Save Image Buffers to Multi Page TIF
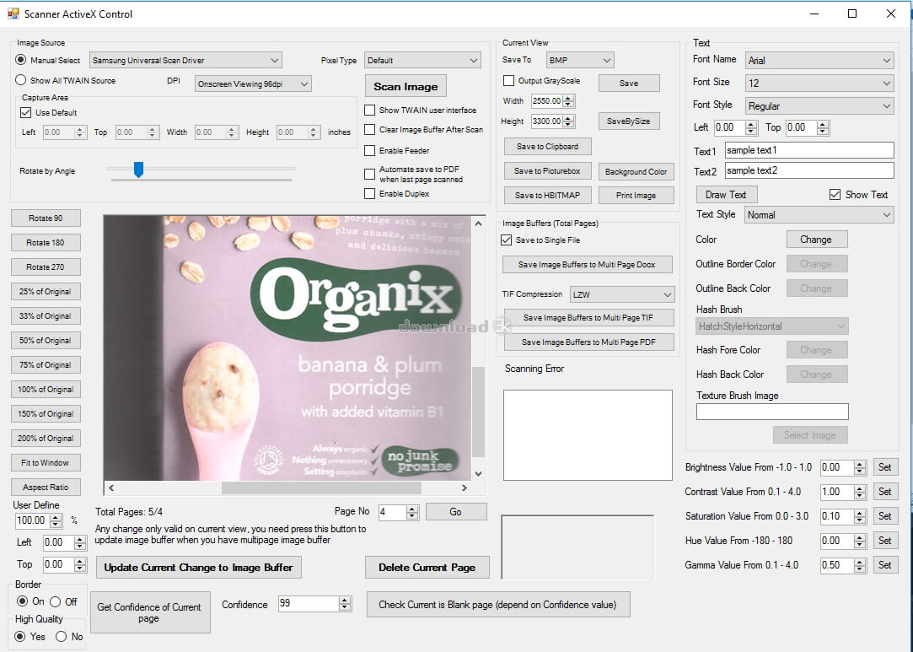The height and width of the screenshot is (652, 913). (588, 317)
